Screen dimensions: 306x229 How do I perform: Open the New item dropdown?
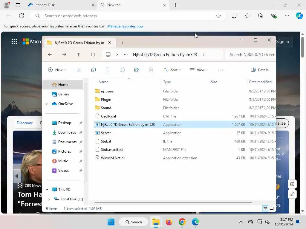tap(57, 70)
